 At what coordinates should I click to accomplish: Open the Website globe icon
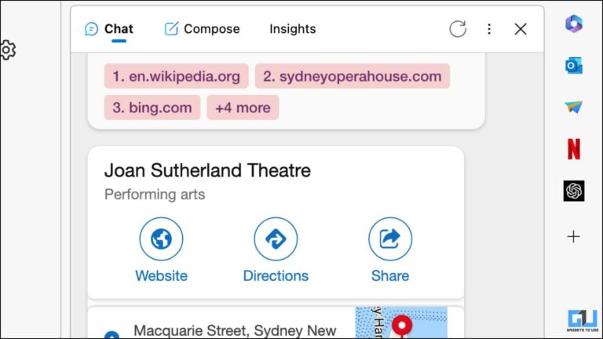coord(161,239)
